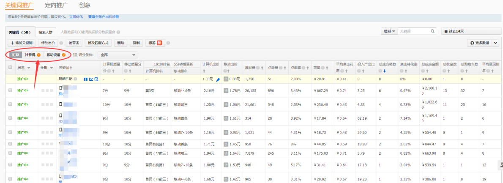Click the 修改出价 button
This screenshot has height=183, width=503.
[x=48, y=43]
